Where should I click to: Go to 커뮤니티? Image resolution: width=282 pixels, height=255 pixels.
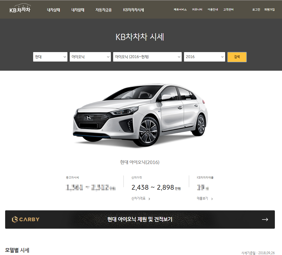point(197,9)
